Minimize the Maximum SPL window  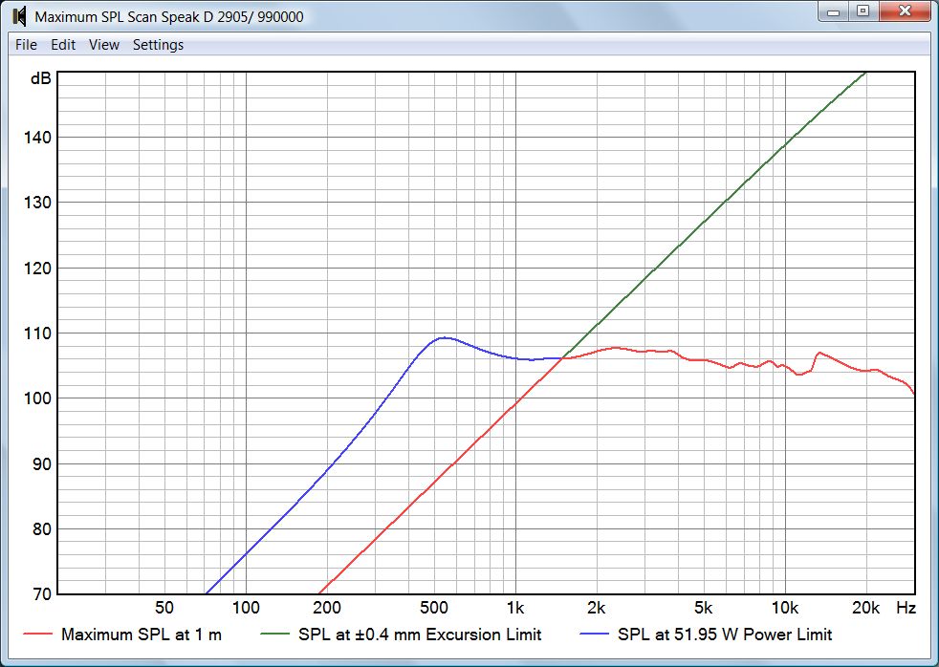coord(834,11)
